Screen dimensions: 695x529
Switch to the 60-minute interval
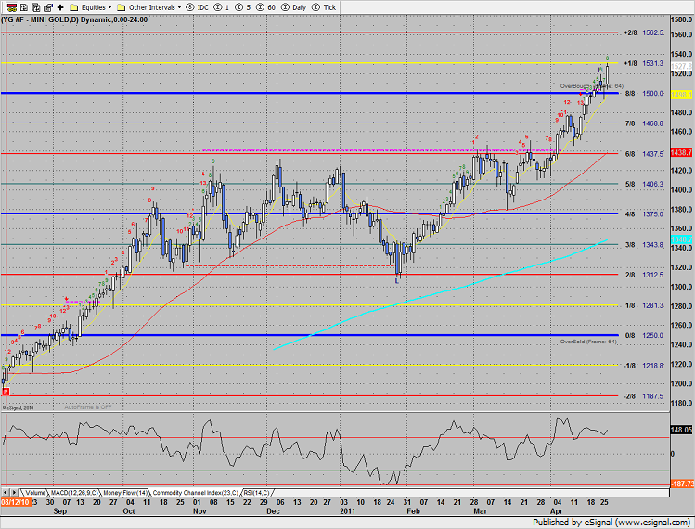(265, 7)
